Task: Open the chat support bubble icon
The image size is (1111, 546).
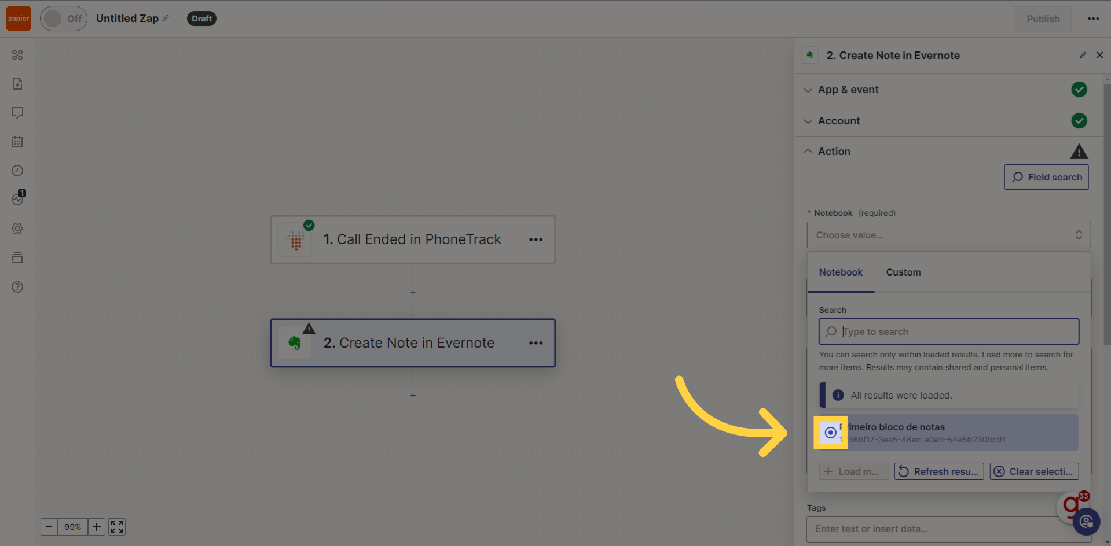Action: click(x=1086, y=522)
